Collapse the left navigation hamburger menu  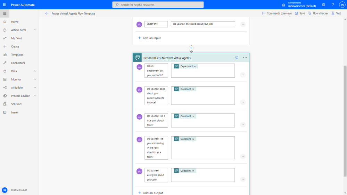pos(5,14)
